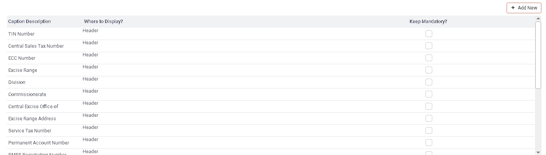Enable Keep Mandatory for TIN Number
Image resolution: width=546 pixels, height=155 pixels.
[428, 34]
